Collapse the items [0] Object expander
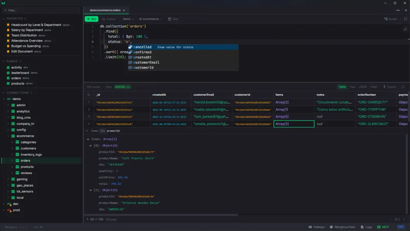This screenshot has width=410, height=231. coord(91,146)
